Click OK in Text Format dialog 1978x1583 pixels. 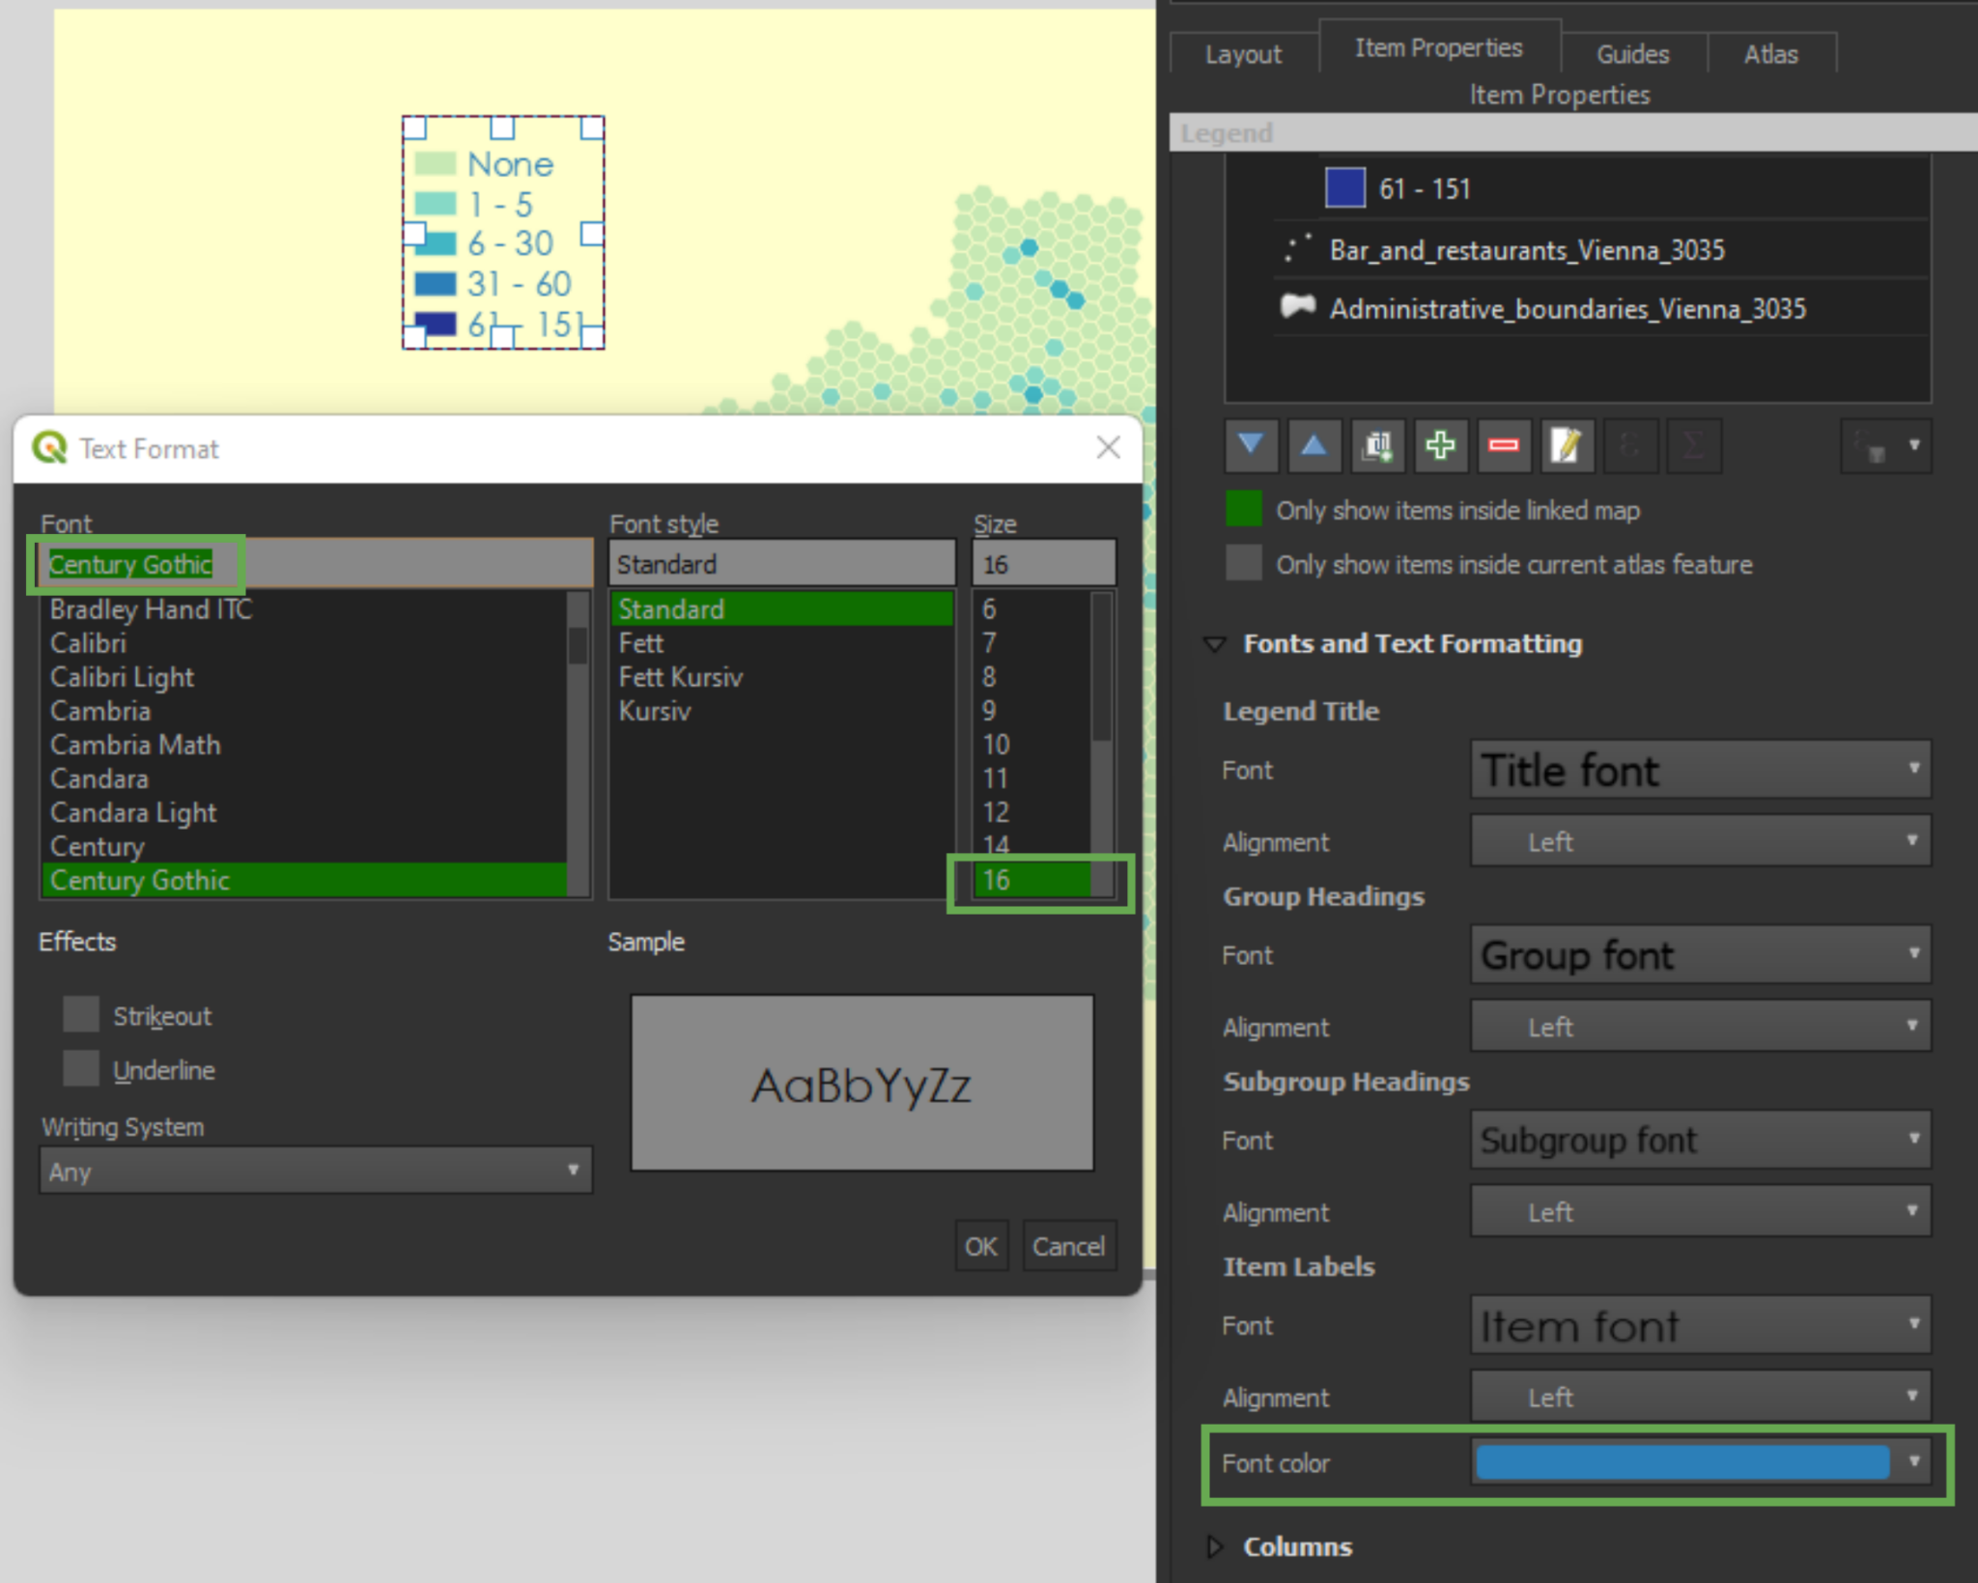[980, 1246]
